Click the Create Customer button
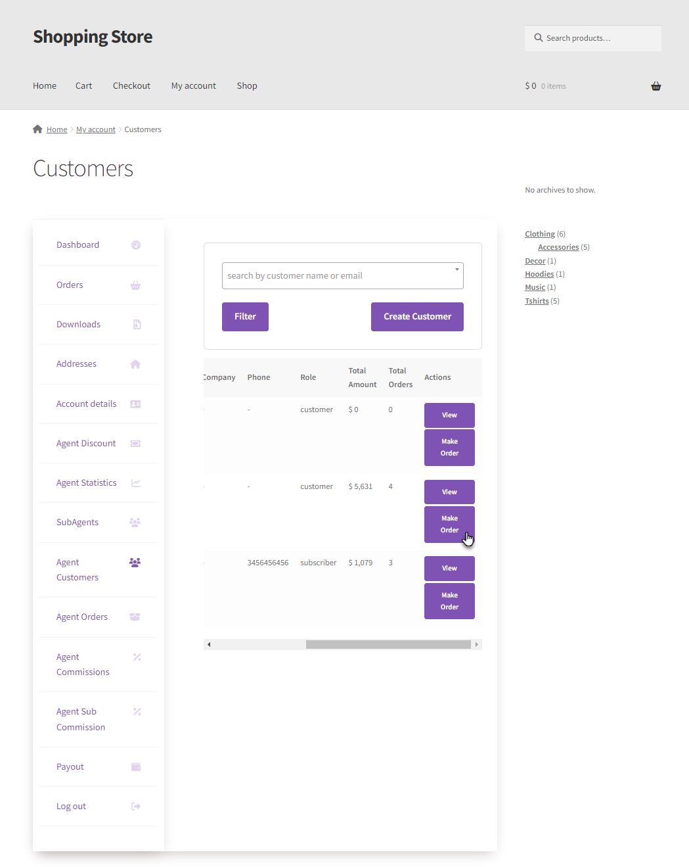This screenshot has height=867, width=689. pyautogui.click(x=417, y=317)
